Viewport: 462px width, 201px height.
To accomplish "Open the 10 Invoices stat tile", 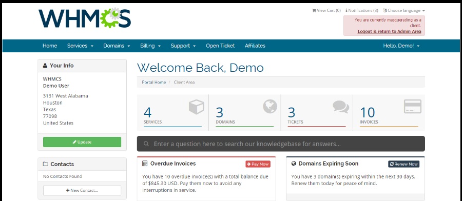I will tap(389, 113).
